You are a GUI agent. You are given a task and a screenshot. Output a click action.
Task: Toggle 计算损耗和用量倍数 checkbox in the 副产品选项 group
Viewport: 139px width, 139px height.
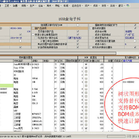(x=78, y=47)
